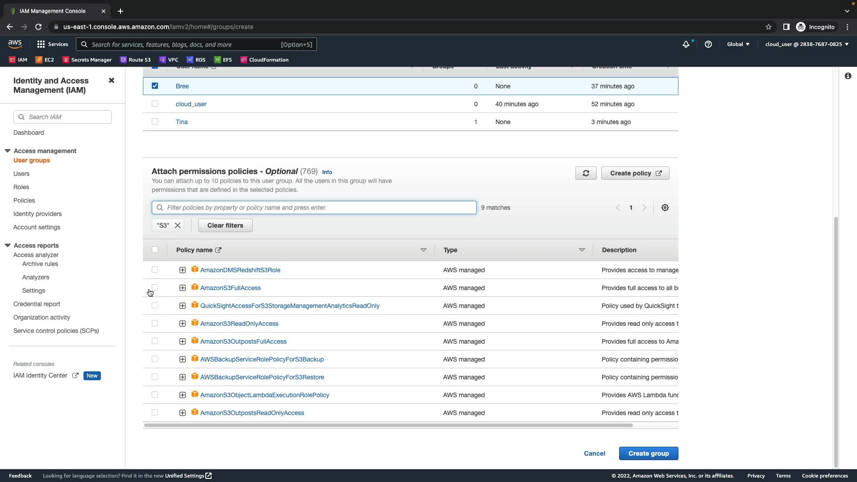
Task: Select the Tina user checkbox
Action: pos(155,121)
